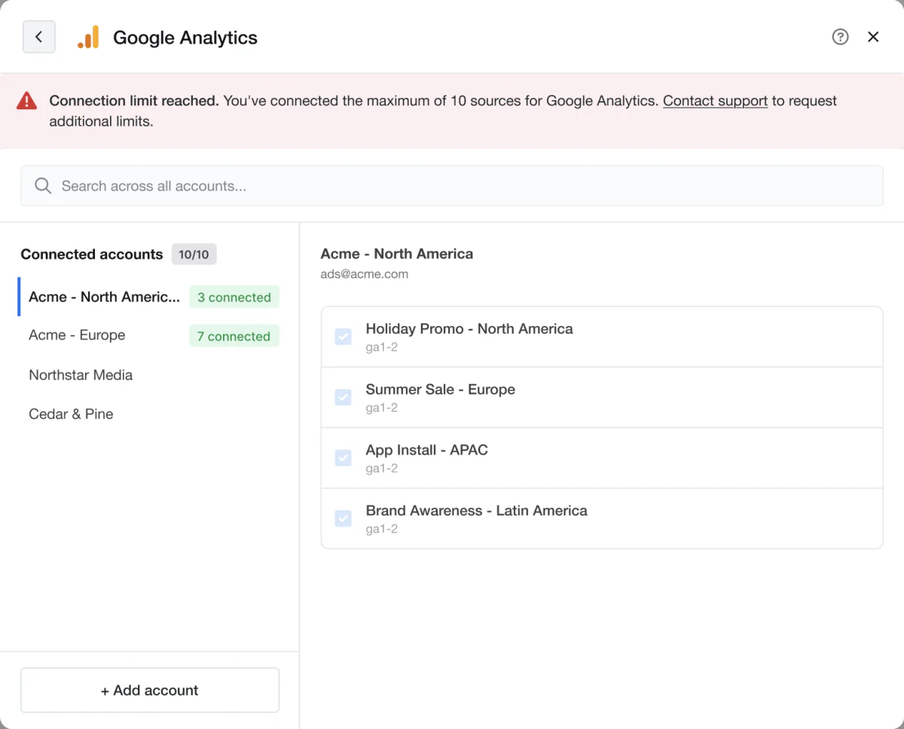This screenshot has height=729, width=904.
Task: Click the Add account button
Action: (150, 690)
